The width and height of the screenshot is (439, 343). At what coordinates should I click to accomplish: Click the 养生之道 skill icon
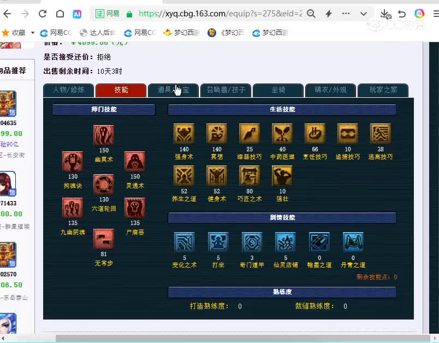tap(184, 175)
